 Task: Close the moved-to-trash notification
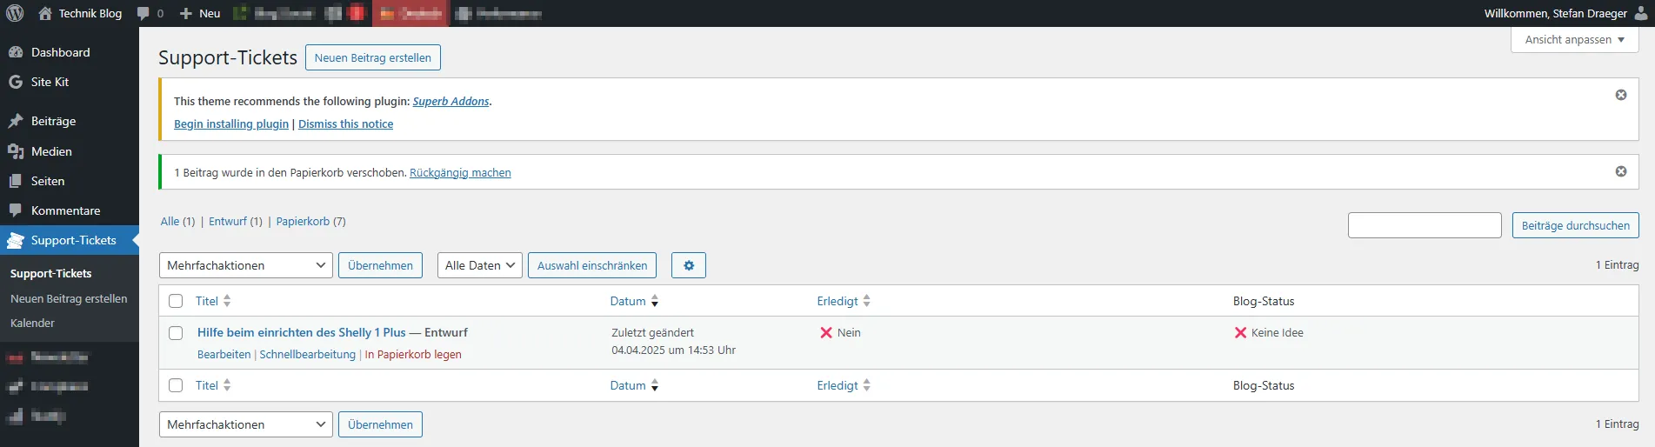click(x=1620, y=171)
